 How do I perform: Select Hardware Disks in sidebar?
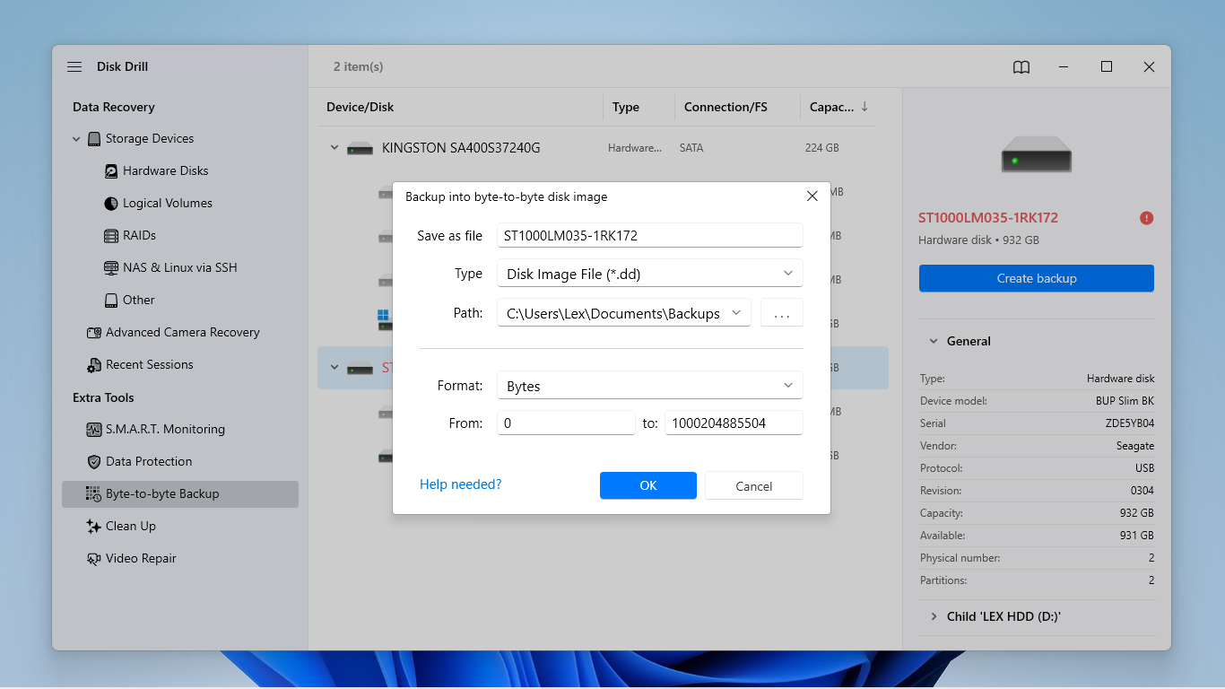[x=166, y=171]
